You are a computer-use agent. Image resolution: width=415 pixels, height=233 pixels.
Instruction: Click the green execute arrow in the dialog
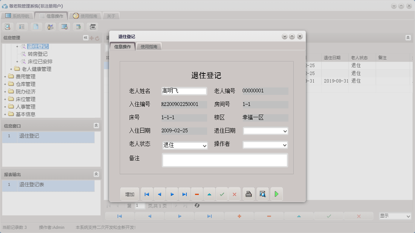tap(277, 194)
